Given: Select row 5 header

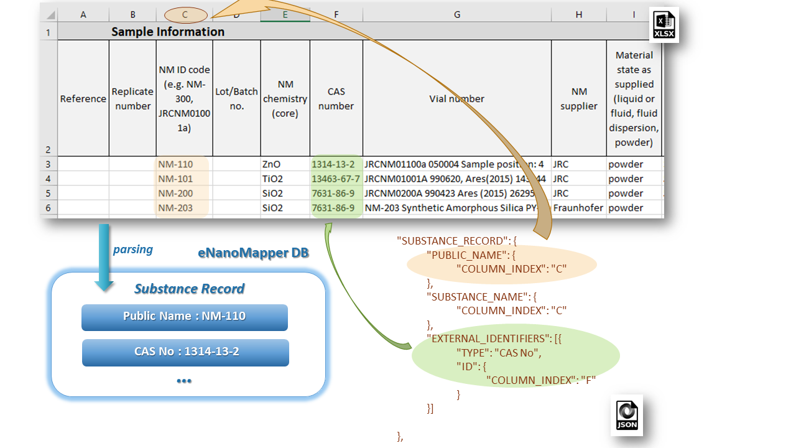Looking at the screenshot, I should point(49,193).
